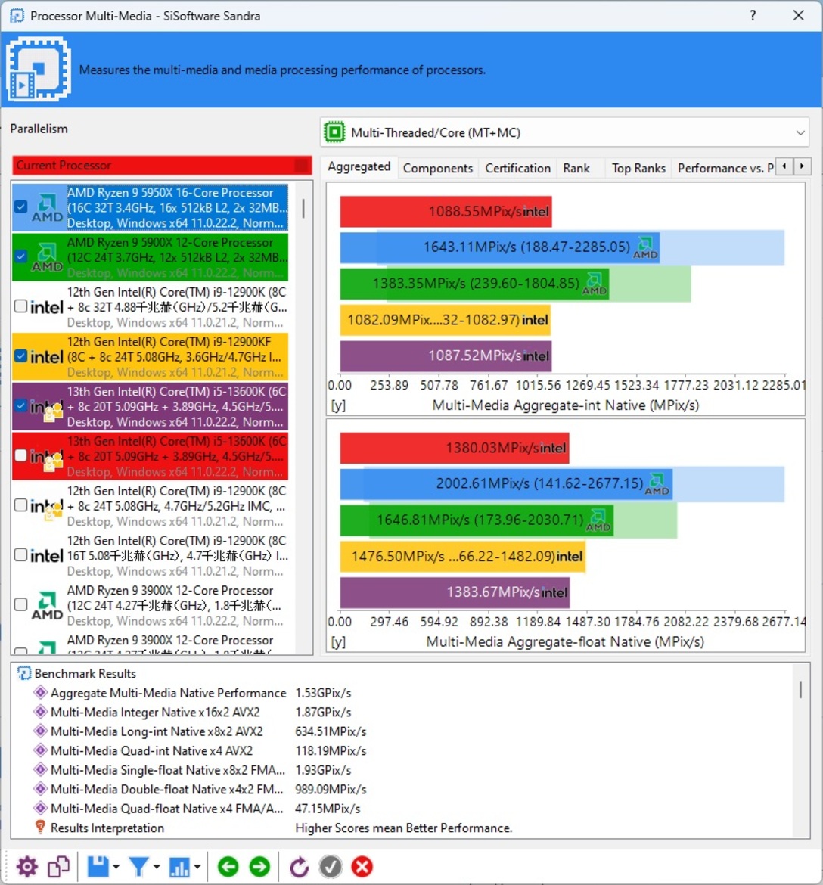The image size is (823, 885).
Task: Switch to the Rank tab
Action: point(576,168)
